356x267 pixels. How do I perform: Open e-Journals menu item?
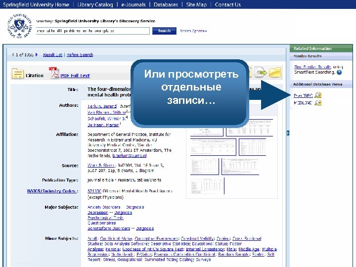point(133,4)
